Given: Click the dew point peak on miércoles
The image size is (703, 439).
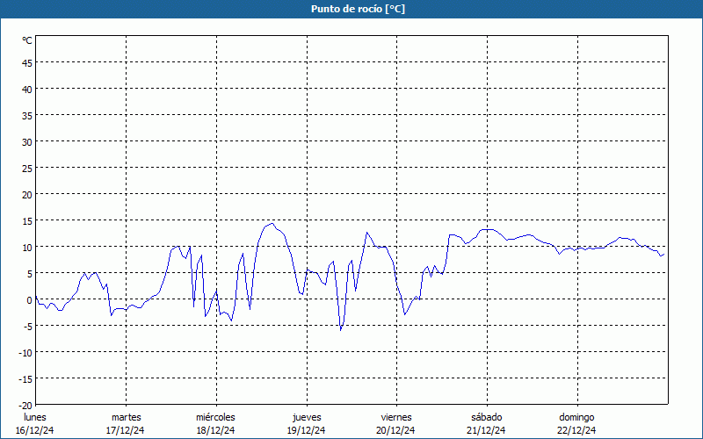Looking at the screenshot, I should (x=272, y=224).
